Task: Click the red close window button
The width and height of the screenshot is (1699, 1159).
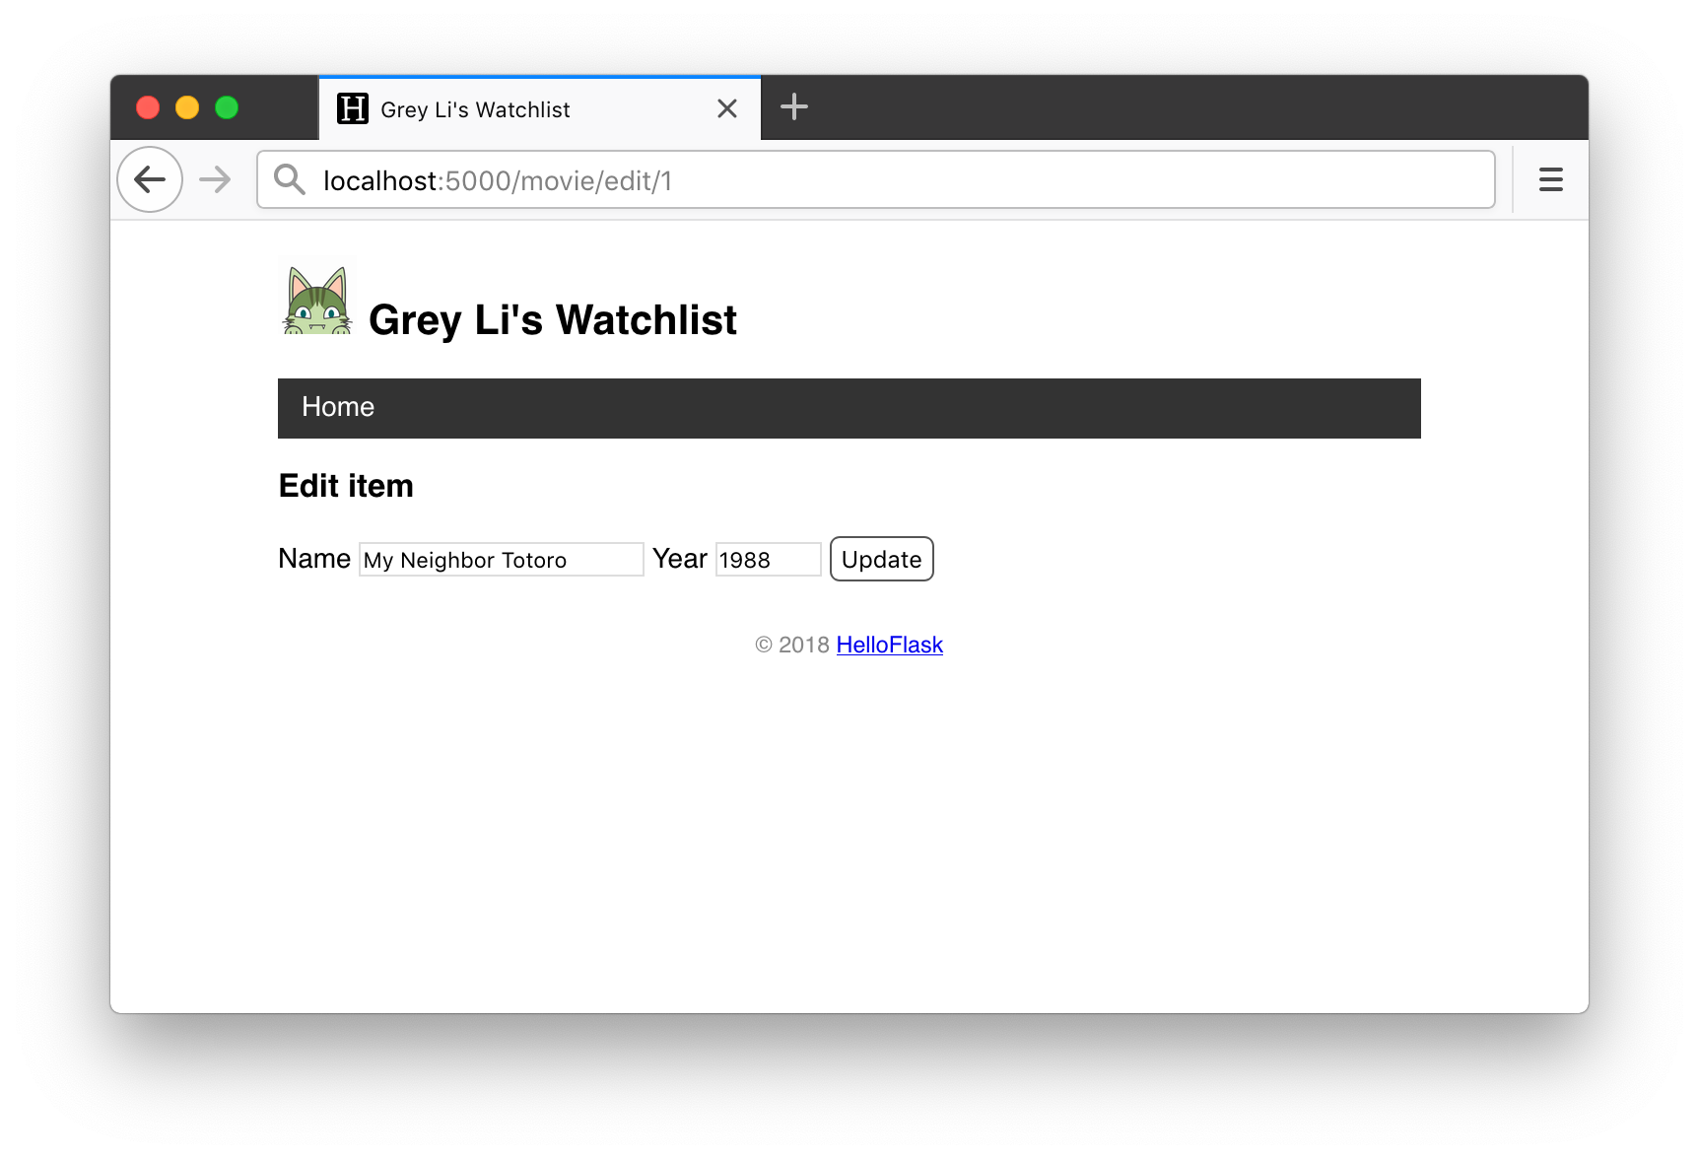Action: point(148,107)
